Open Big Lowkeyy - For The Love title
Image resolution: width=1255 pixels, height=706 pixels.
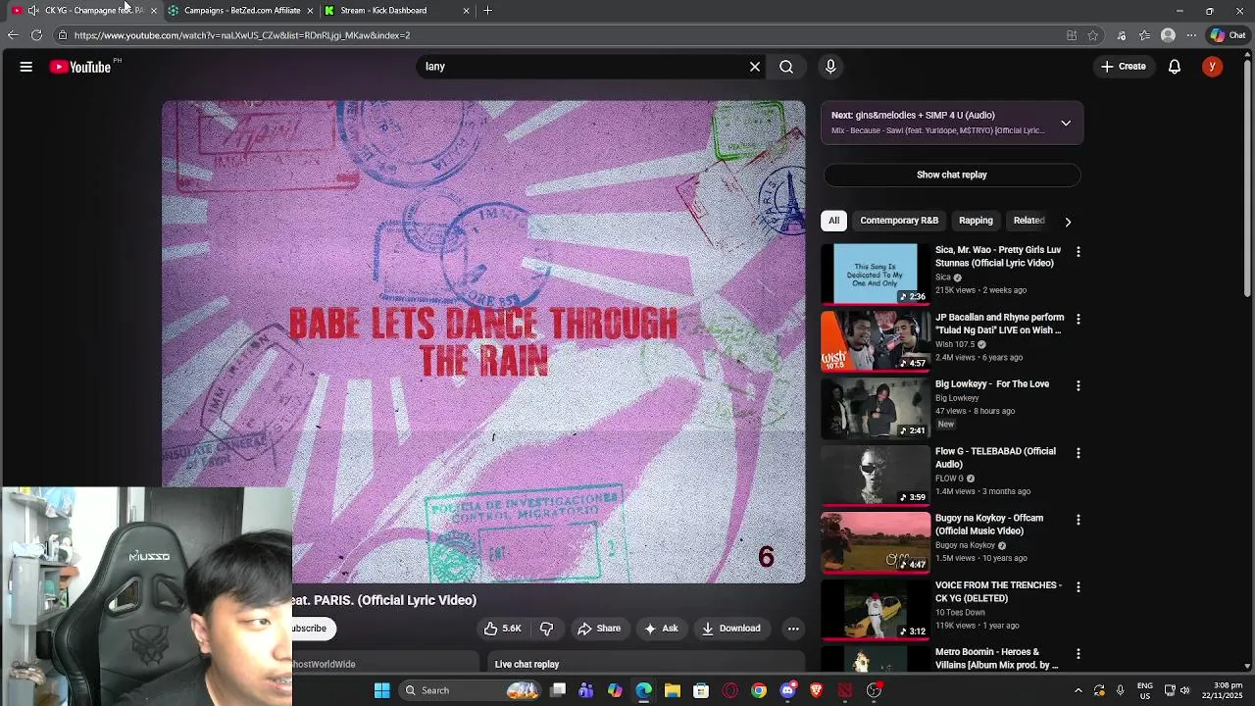pyautogui.click(x=992, y=384)
